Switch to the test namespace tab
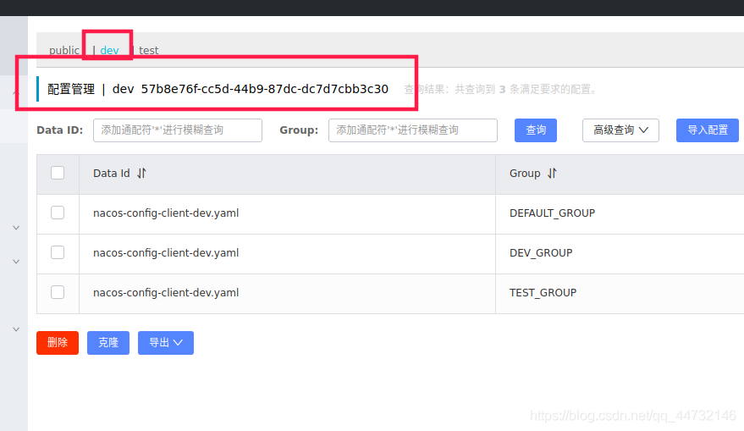Screen dimensions: 744x431 click(x=148, y=50)
